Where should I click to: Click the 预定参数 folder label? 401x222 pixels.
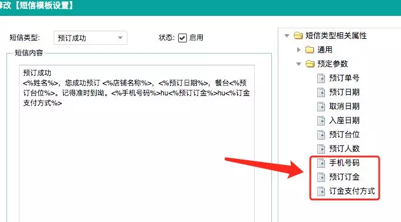(x=333, y=64)
